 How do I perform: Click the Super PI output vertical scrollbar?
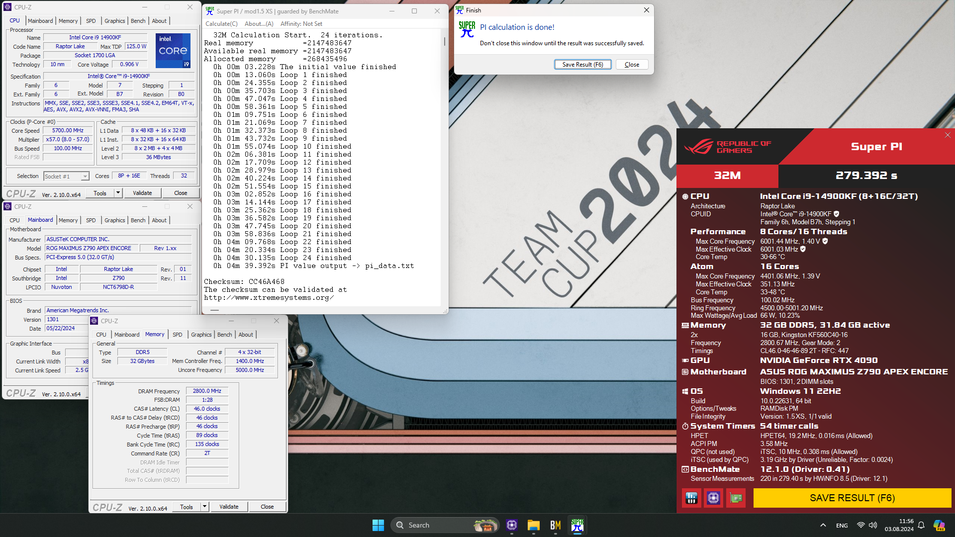pos(444,167)
